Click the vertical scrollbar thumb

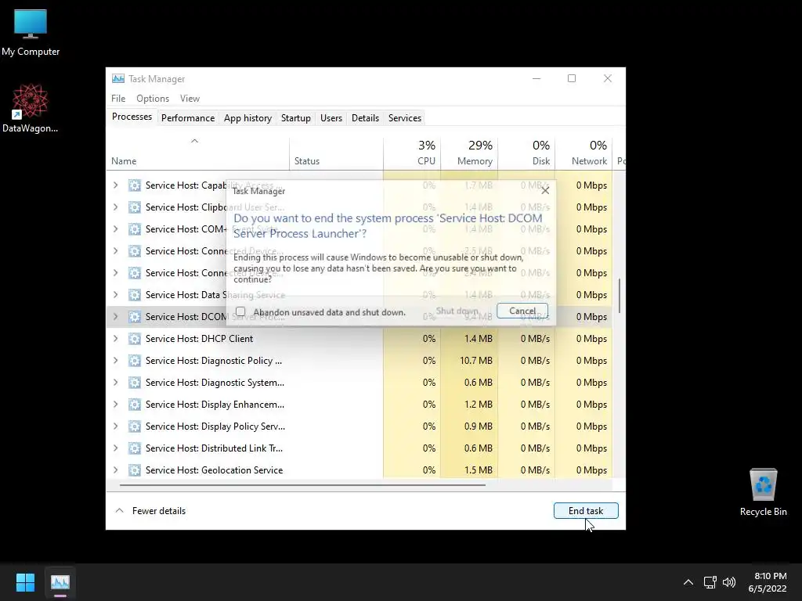coord(619,295)
